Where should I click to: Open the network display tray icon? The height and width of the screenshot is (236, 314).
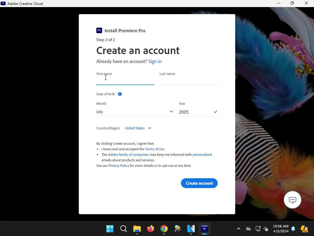[x=258, y=229]
